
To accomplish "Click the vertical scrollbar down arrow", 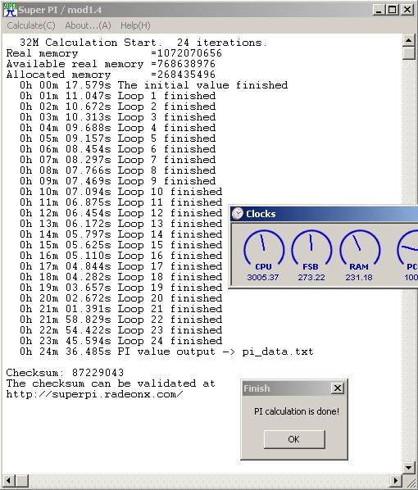I will coord(409,468).
